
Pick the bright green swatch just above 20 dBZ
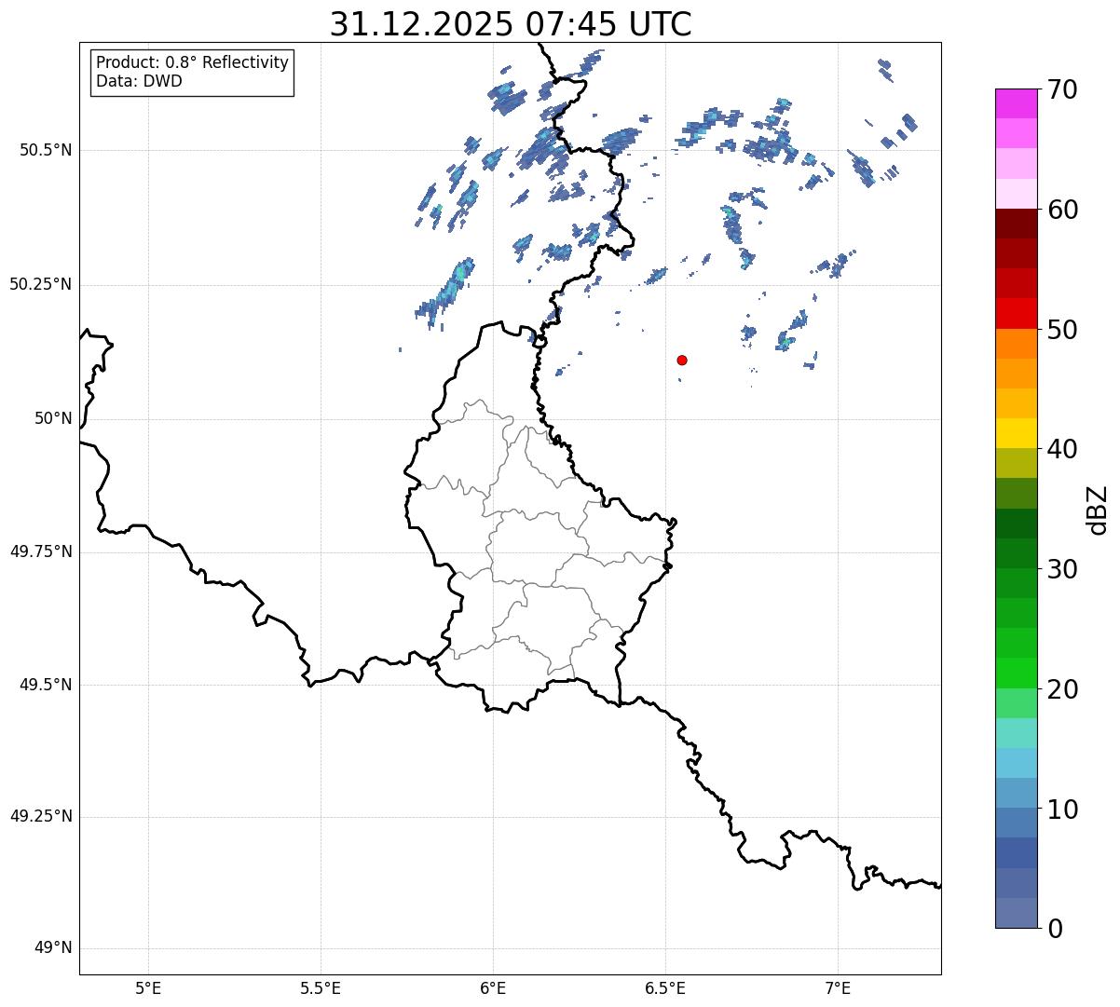(1016, 674)
